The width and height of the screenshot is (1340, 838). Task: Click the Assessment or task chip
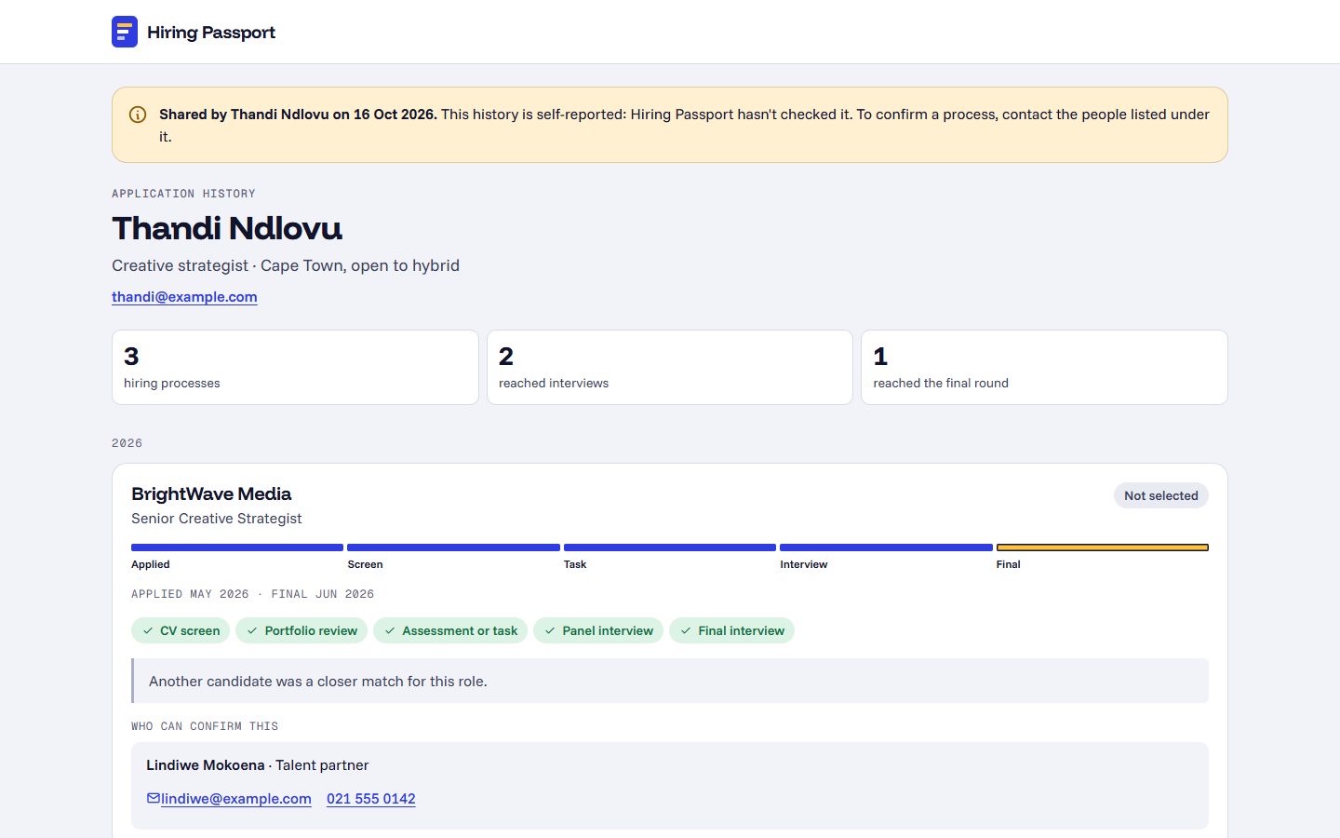450,630
